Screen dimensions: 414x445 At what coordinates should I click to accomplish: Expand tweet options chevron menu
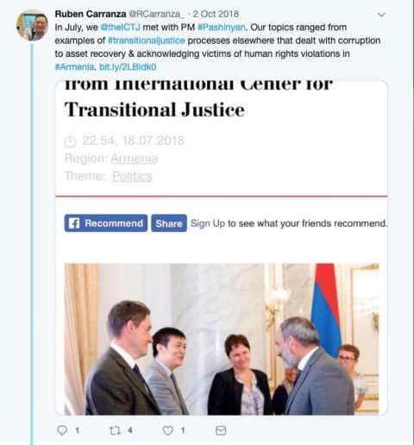point(381,15)
